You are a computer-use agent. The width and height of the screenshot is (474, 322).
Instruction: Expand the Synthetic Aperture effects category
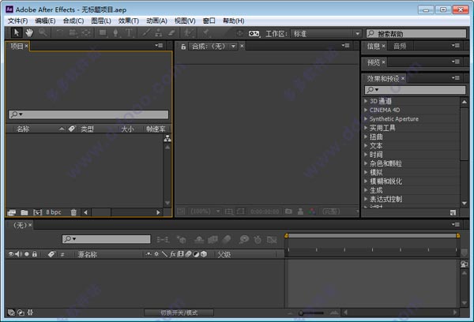coord(366,118)
